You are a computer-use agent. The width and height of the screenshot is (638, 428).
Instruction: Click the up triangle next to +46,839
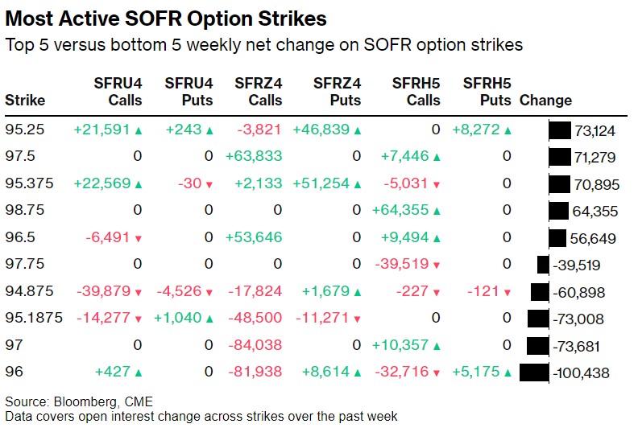[357, 130]
